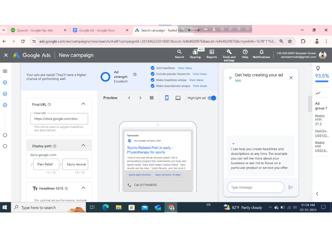
Task: Click the Injury recovery path field
Action: pos(75,164)
